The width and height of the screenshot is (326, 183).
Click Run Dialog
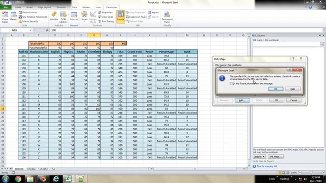click(x=106, y=21)
